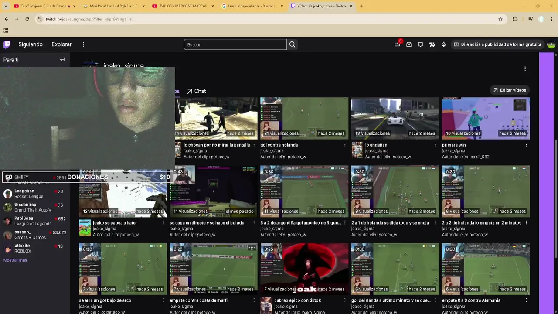Expand sidebar with Mostrar más
Image resolution: width=558 pixels, height=314 pixels.
pos(15,260)
